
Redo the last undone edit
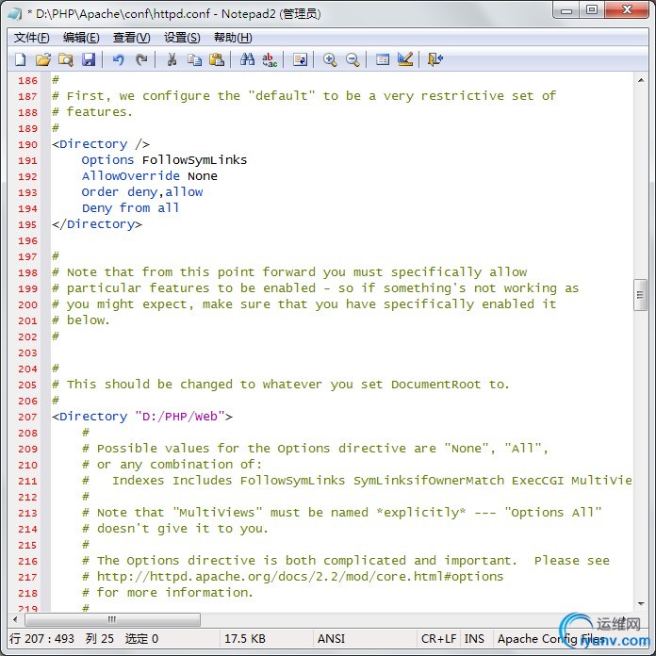(x=141, y=59)
